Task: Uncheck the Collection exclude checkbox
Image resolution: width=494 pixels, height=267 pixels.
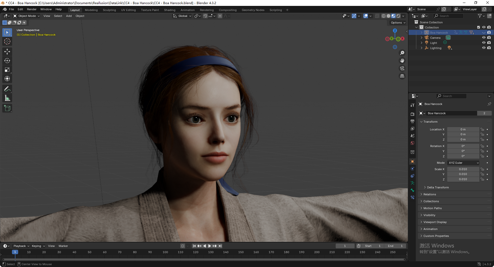Action: tap(479, 27)
